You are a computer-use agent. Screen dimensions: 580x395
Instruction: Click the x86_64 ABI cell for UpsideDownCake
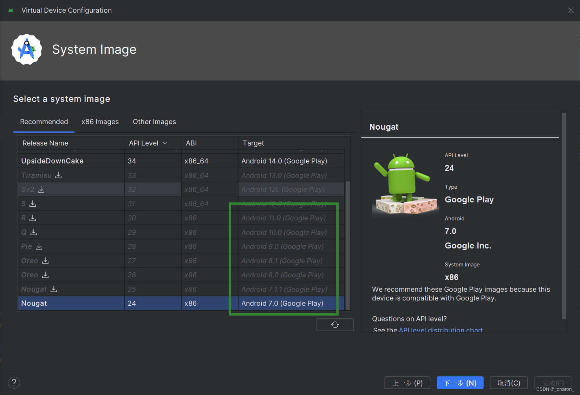click(210, 161)
